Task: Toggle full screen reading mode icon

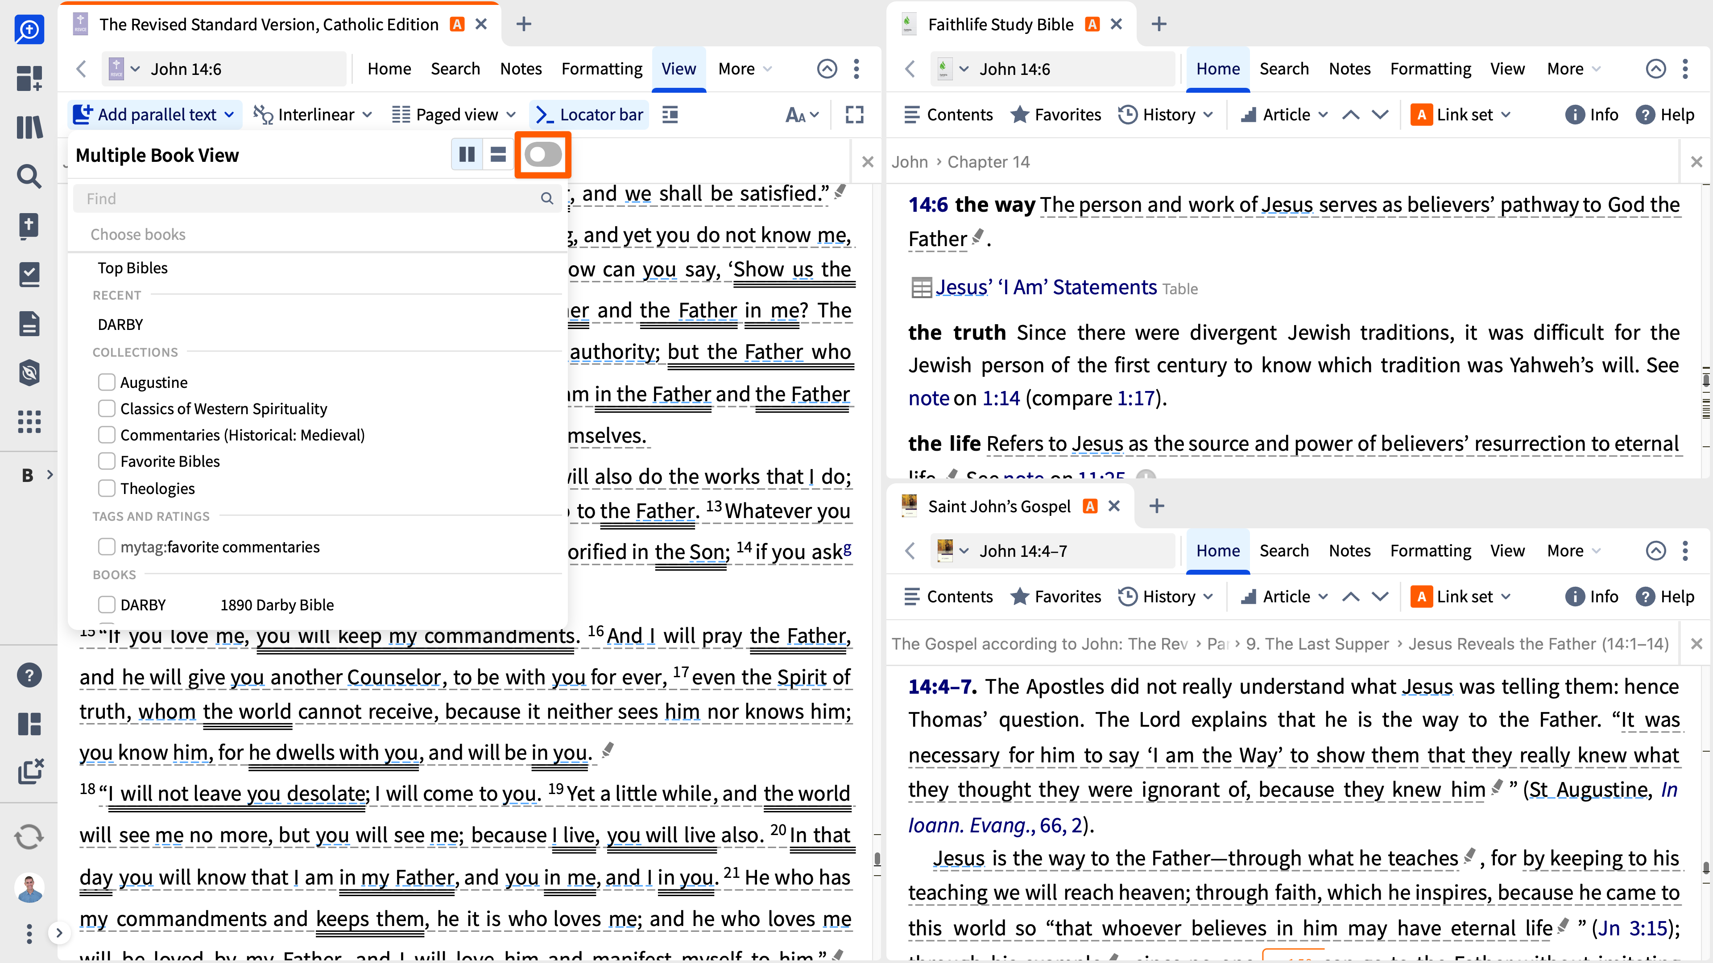Action: (x=855, y=115)
